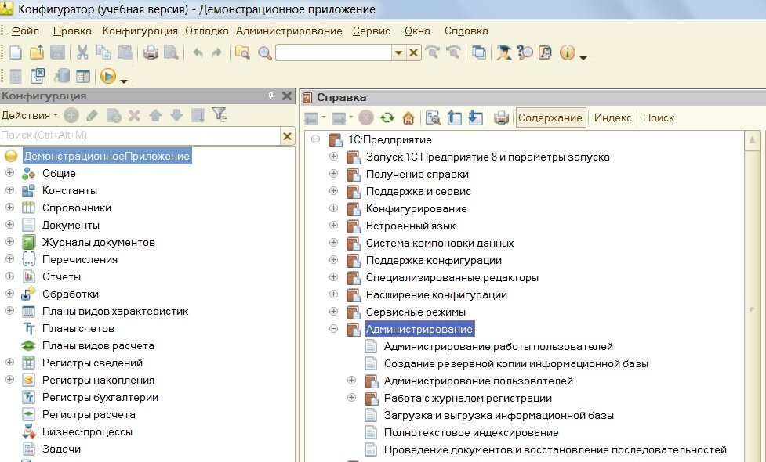
Task: Click the Add green plus icon in Конфигурация panel
Action: (71, 116)
